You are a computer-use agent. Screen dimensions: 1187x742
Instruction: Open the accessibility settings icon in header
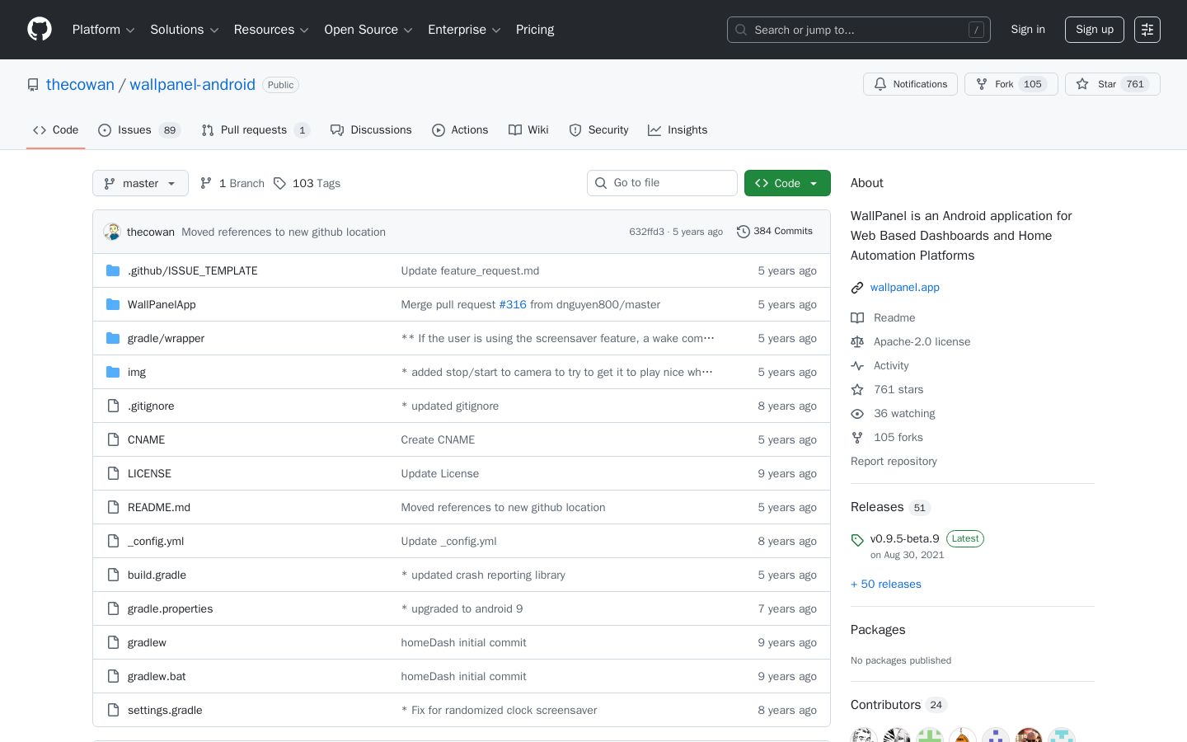pos(1147,30)
